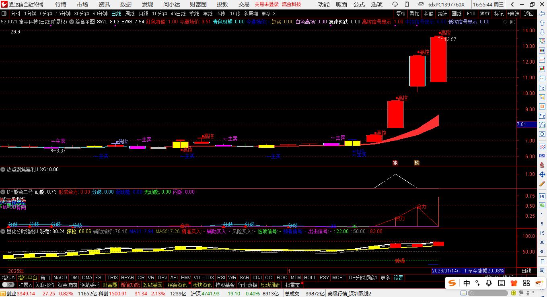Click the 画线 drawing button
The height and width of the screenshot is (297, 547).
click(457, 14)
